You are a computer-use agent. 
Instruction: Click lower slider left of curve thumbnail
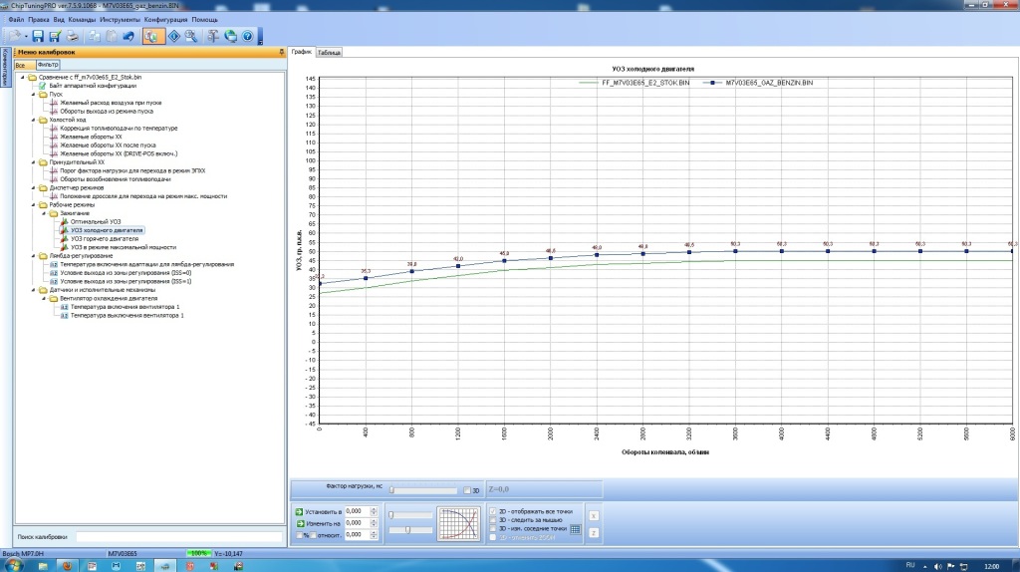(x=409, y=530)
